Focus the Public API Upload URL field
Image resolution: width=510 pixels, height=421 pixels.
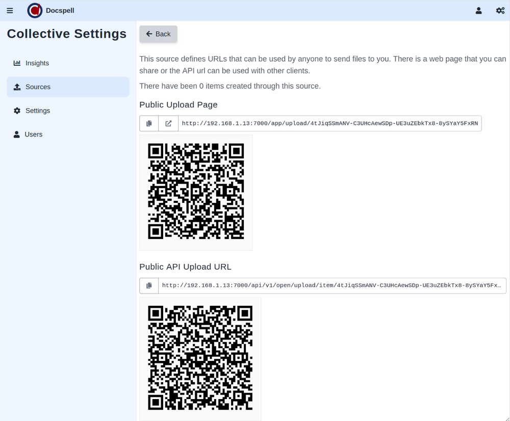[x=331, y=285]
